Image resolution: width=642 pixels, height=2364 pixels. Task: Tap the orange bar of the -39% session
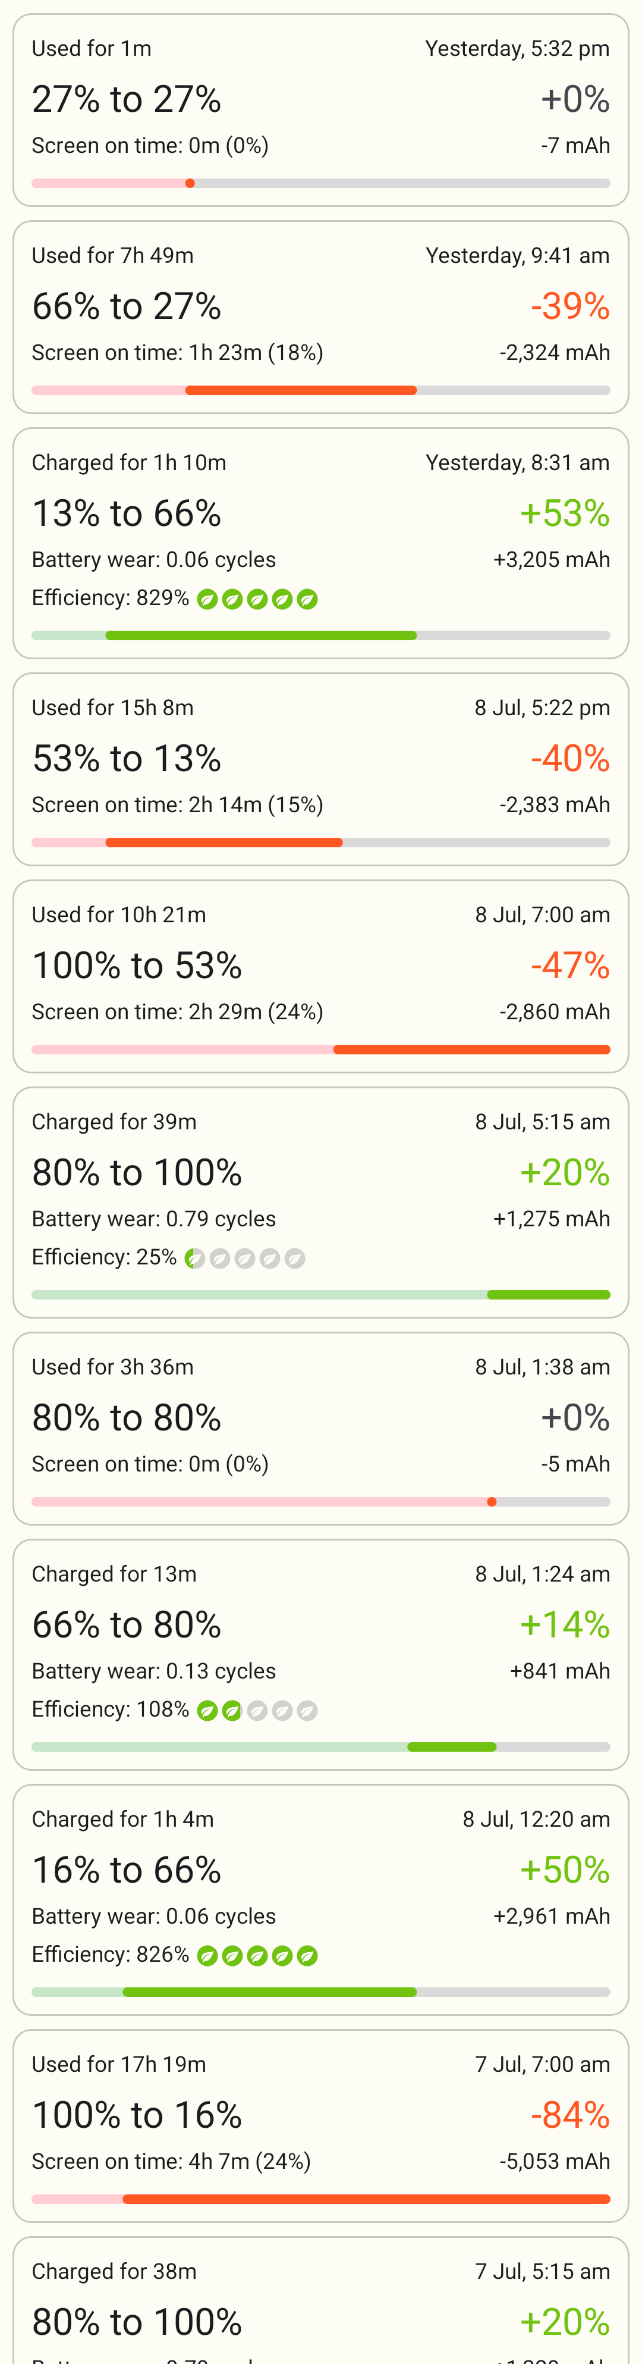point(301,391)
